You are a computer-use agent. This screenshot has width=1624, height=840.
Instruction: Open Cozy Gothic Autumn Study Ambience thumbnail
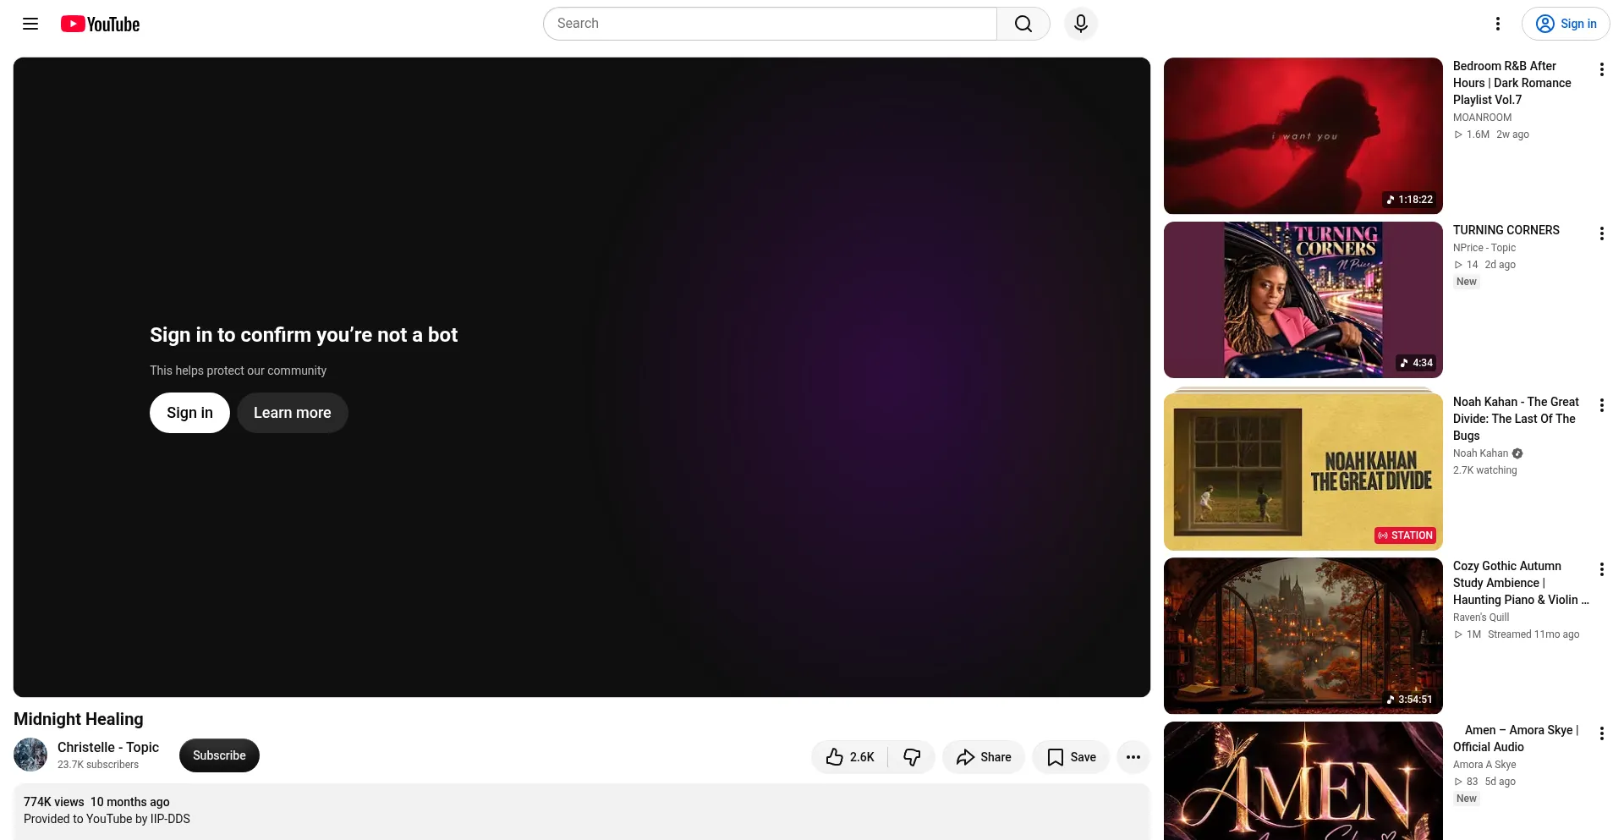pos(1303,635)
